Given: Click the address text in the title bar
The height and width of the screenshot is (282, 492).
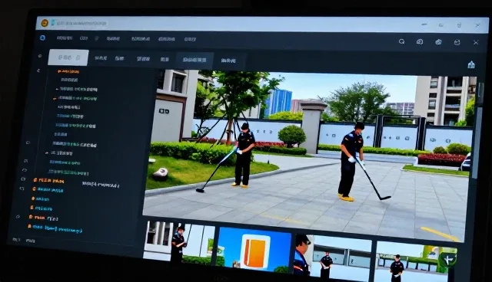Looking at the screenshot, I should 82,23.
